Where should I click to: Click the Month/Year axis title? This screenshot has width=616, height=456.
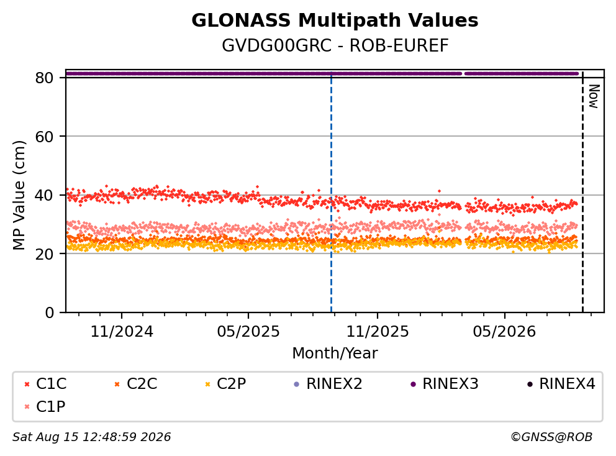pyautogui.click(x=335, y=353)
